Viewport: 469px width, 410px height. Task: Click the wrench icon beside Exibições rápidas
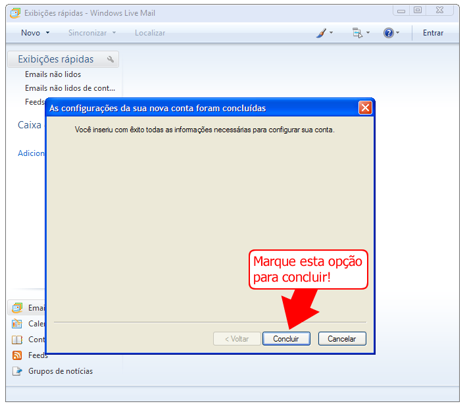(111, 59)
